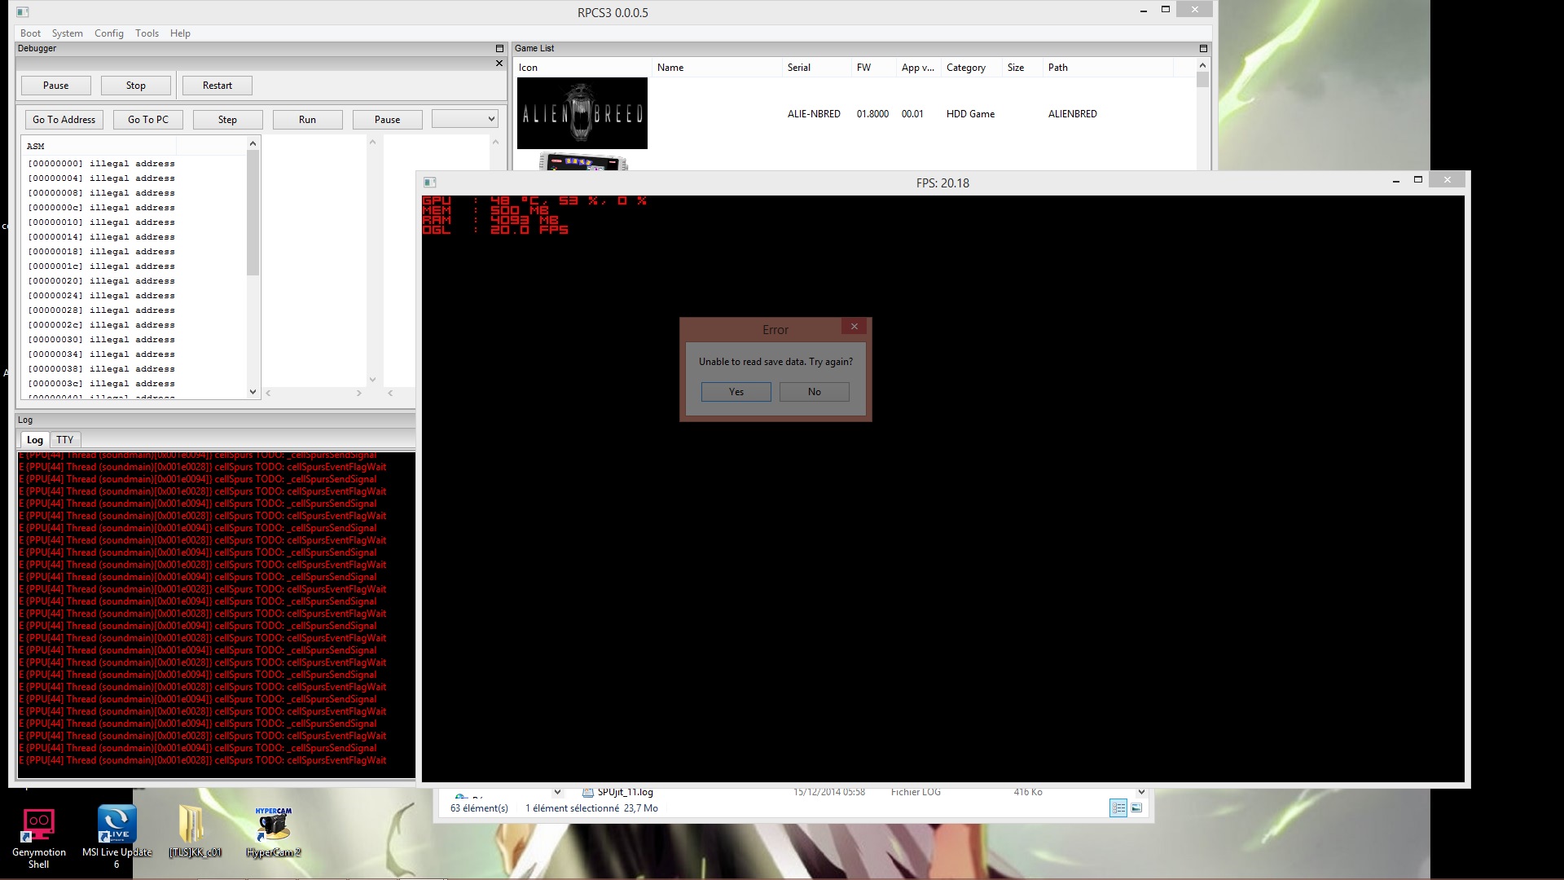Sort game list by Serial column
Screen dimensions: 1564x880
[x=815, y=68]
